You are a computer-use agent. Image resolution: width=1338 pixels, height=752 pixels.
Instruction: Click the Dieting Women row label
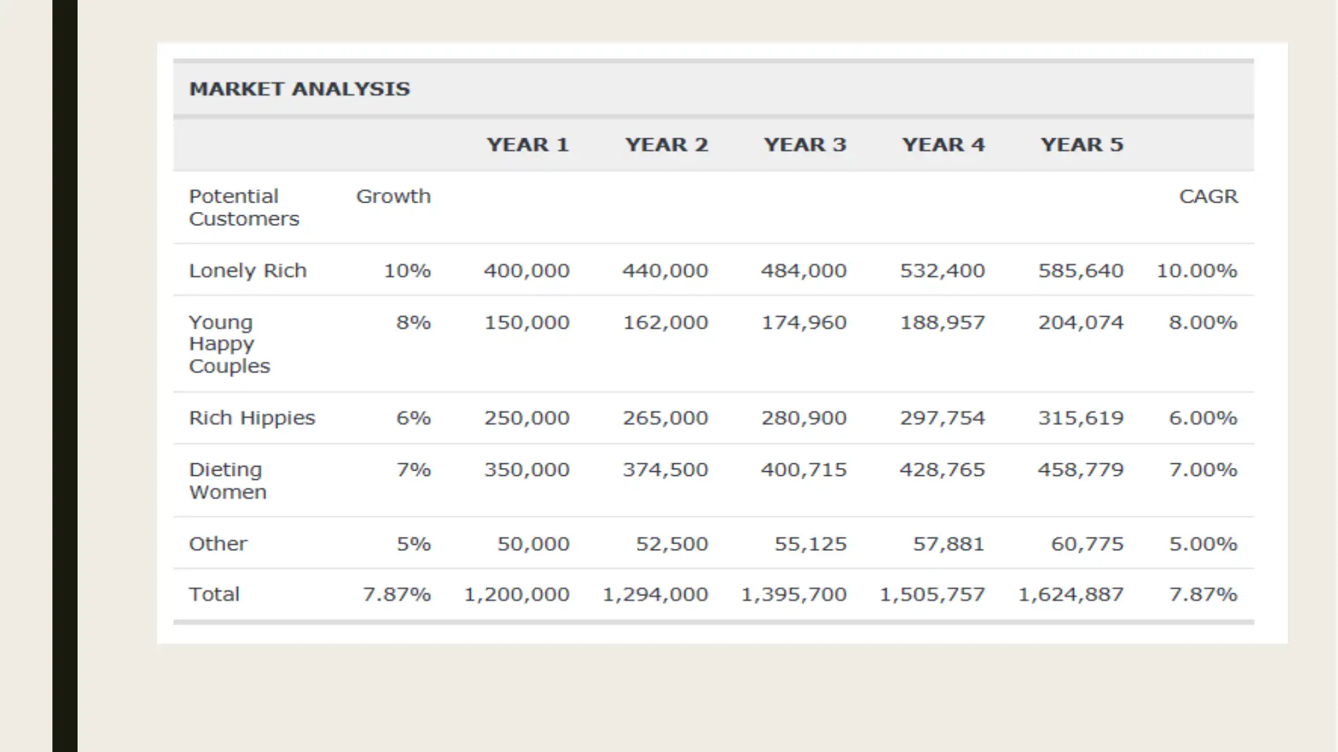pos(228,481)
